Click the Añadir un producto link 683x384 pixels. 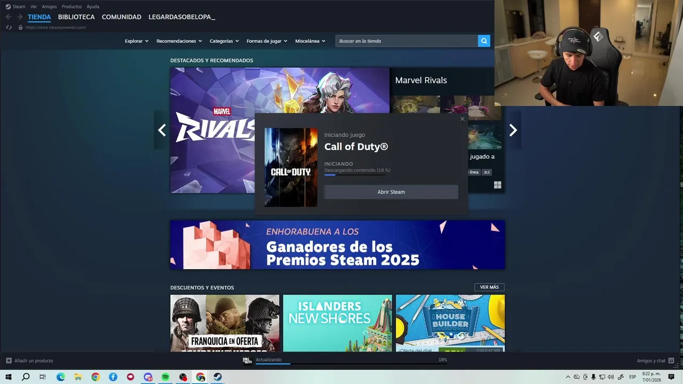pos(34,361)
